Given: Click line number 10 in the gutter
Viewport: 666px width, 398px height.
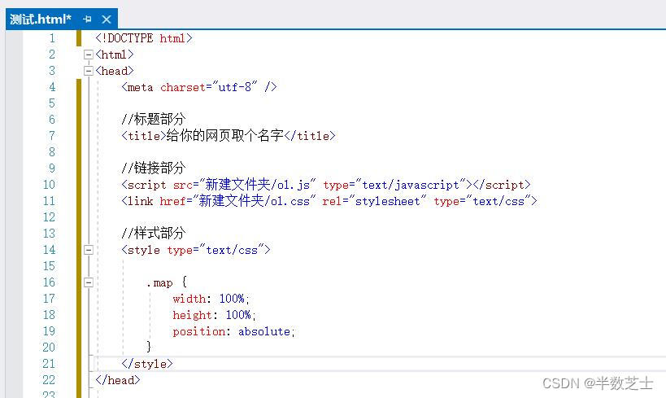Looking at the screenshot, I should tap(49, 185).
